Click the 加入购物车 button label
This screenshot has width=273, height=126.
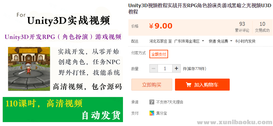[x=206, y=85]
